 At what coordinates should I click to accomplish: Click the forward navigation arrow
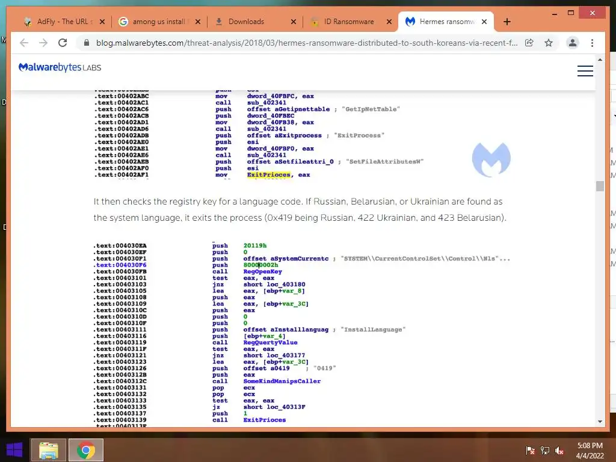coord(43,43)
